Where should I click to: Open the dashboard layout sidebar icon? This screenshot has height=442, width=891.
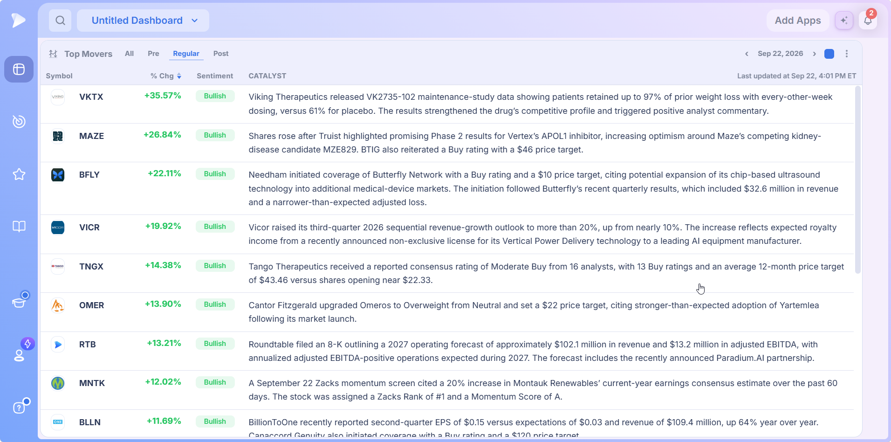(19, 69)
